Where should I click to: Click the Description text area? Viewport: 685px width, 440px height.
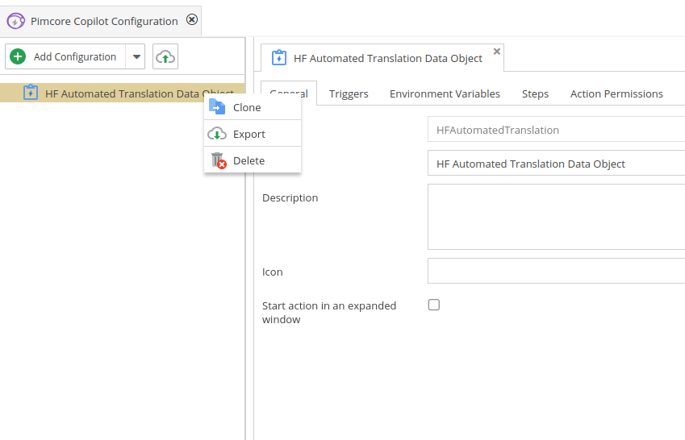[x=556, y=217]
